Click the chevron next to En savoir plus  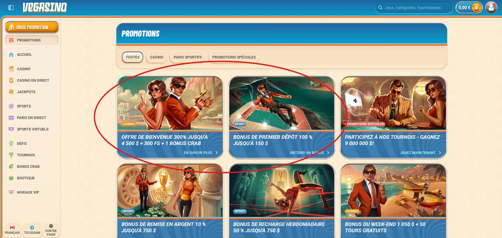pos(217,153)
